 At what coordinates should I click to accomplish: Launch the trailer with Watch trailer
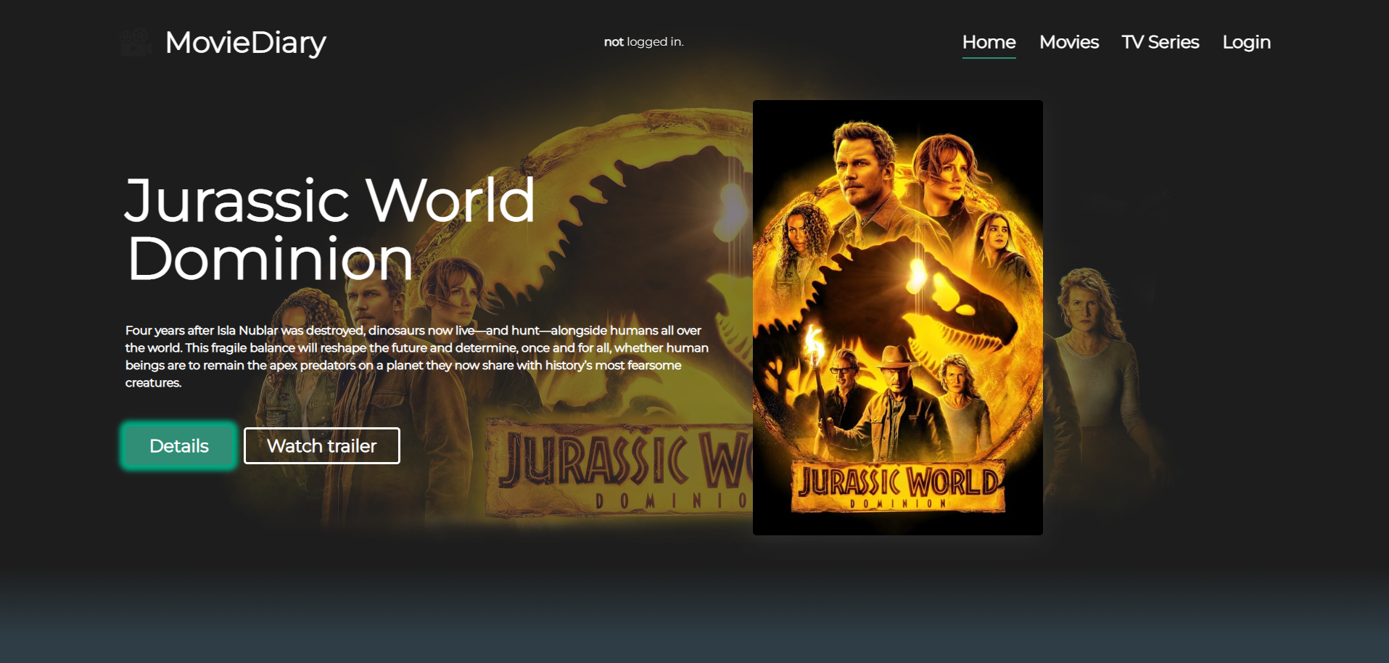pos(321,445)
